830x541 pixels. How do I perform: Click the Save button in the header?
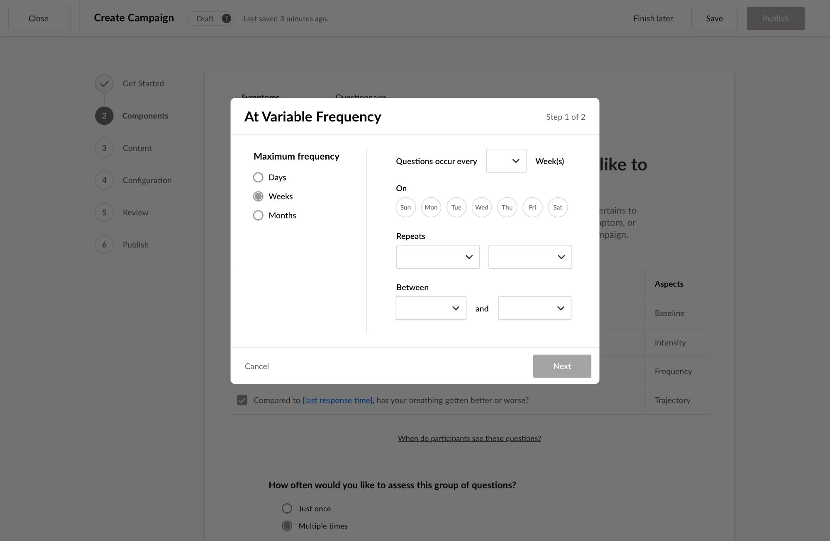pyautogui.click(x=714, y=19)
